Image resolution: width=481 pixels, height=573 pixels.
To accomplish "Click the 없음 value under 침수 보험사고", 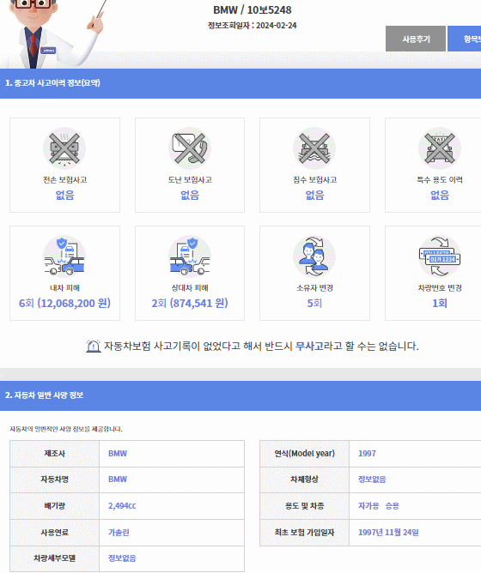I will [315, 195].
